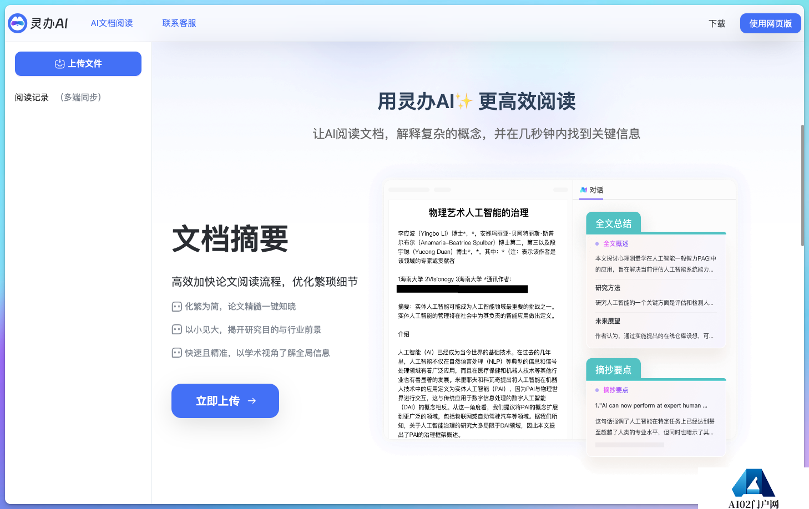Viewport: 809px width, 509px height.
Task: Click the purple 摘抄要点 sub-label
Action: pyautogui.click(x=615, y=390)
